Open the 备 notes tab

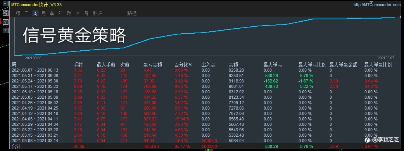86,14
